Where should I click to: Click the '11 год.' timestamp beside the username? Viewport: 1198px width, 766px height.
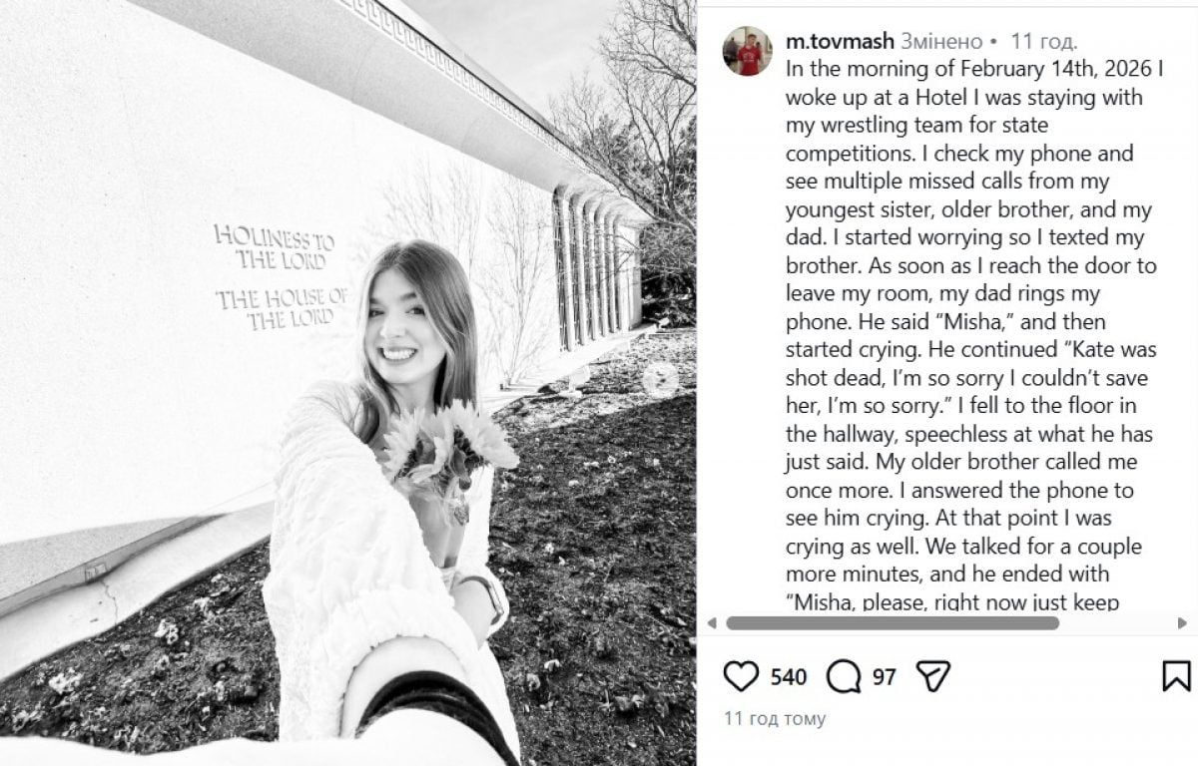click(1043, 42)
